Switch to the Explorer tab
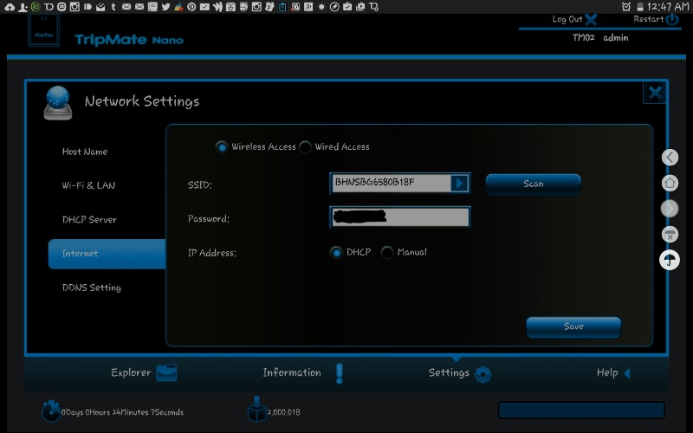The height and width of the screenshot is (433, 693). [x=131, y=372]
